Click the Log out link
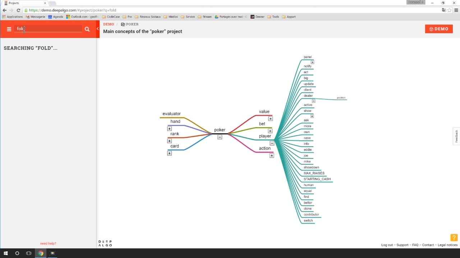The height and width of the screenshot is (258, 460). click(x=387, y=245)
